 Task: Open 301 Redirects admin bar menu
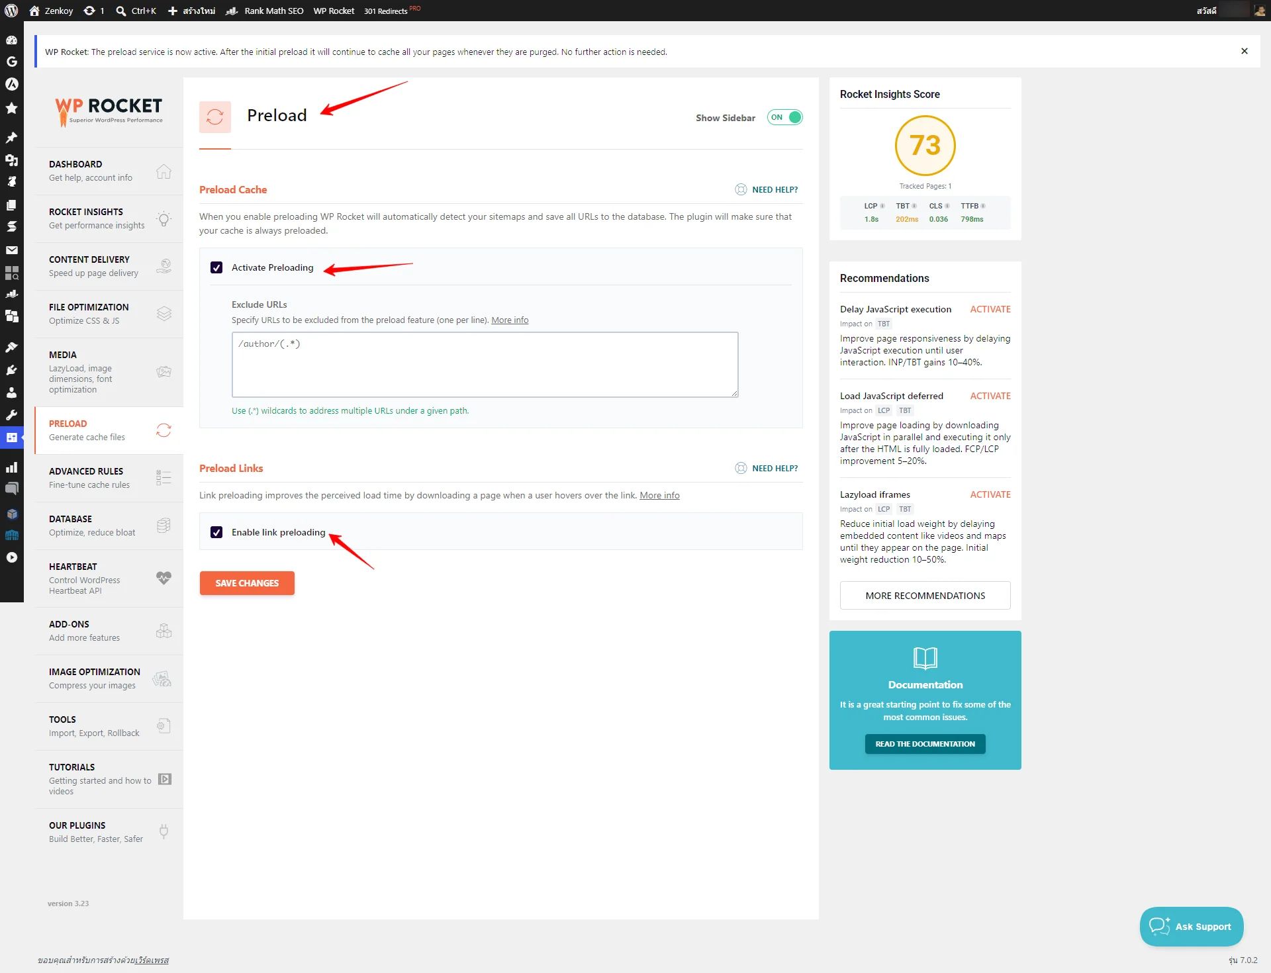click(x=392, y=11)
